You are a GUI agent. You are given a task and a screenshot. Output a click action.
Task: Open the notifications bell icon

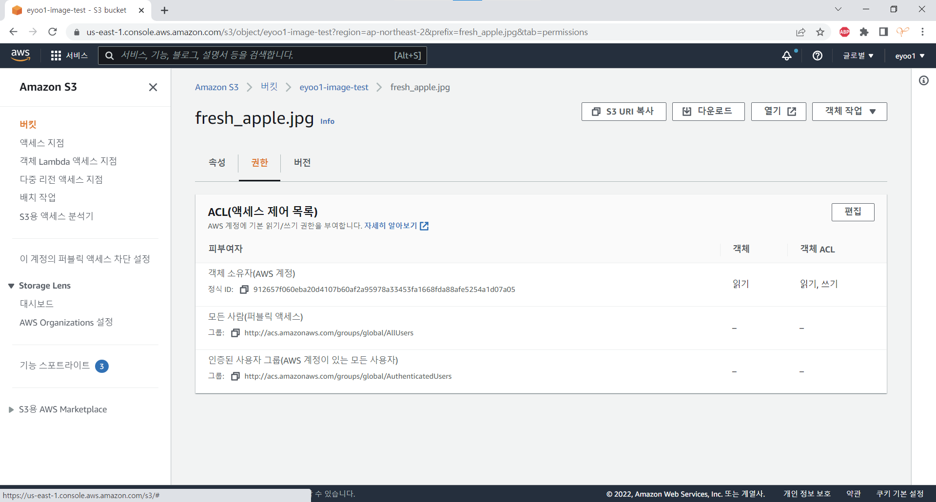tap(787, 56)
